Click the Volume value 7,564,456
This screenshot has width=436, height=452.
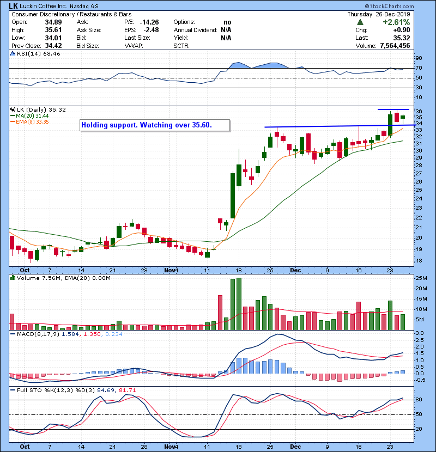pyautogui.click(x=395, y=46)
